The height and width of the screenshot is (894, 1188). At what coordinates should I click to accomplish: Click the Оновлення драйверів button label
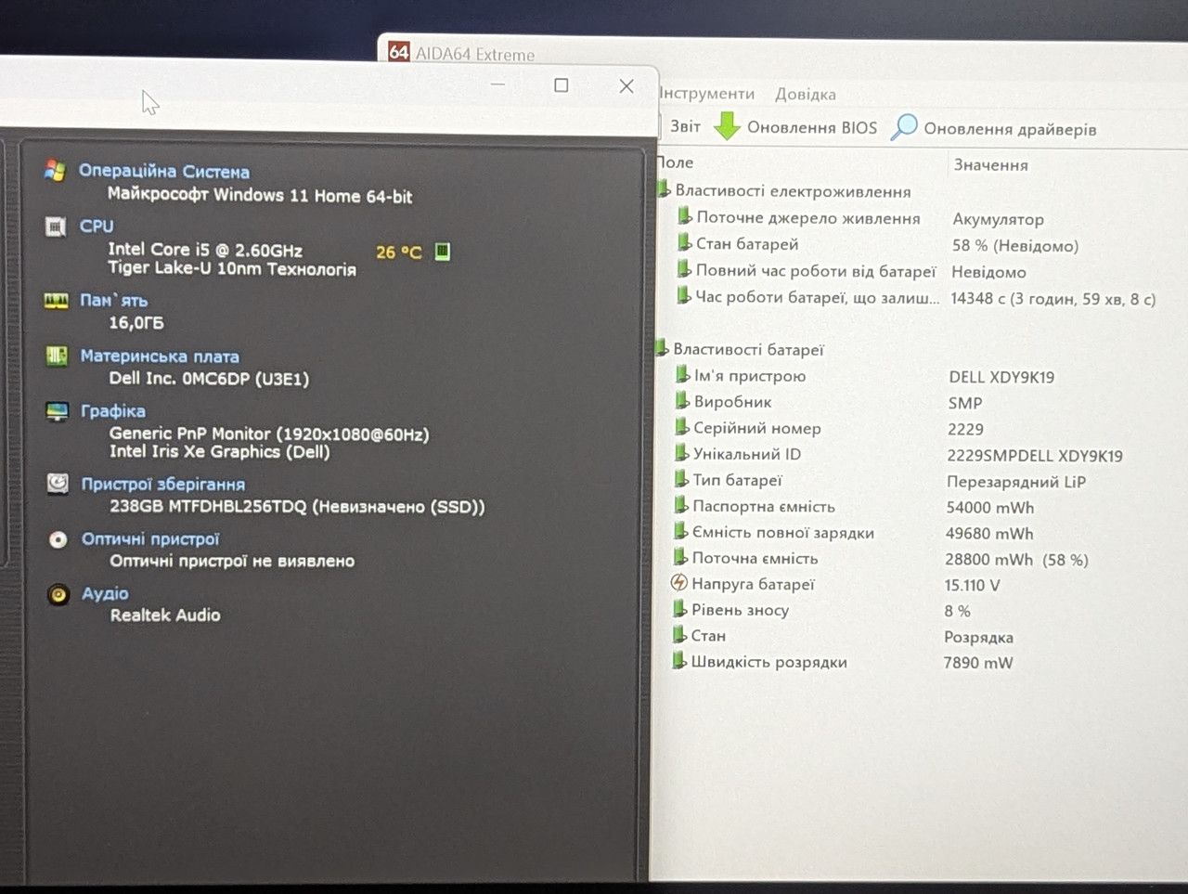[1010, 129]
